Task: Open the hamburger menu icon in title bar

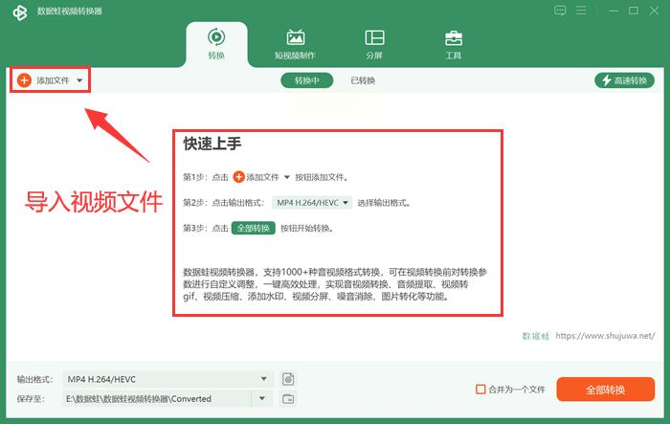Action: click(x=581, y=11)
